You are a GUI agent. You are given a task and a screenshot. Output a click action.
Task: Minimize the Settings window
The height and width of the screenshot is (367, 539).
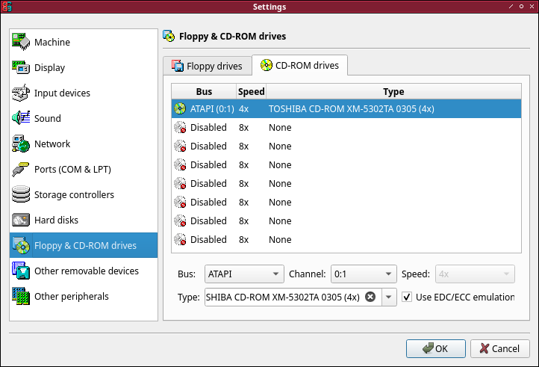(511, 6)
